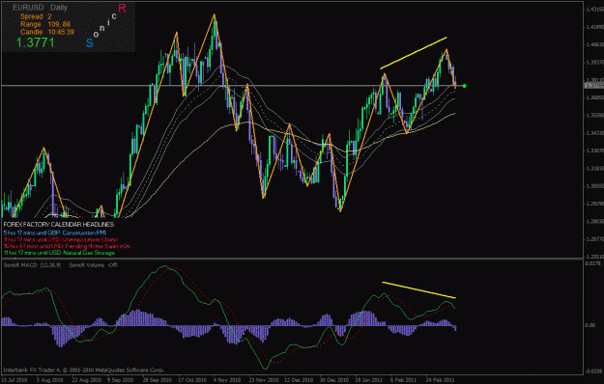Screen dimensions: 604x384
Task: Click the yellow divergence trendline on the MACD
Action: click(x=418, y=289)
